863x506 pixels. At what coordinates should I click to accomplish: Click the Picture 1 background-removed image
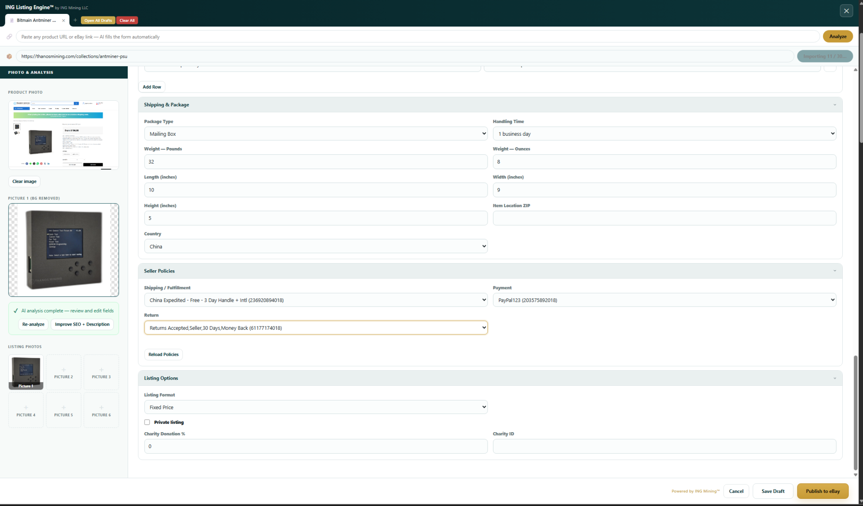(x=64, y=250)
